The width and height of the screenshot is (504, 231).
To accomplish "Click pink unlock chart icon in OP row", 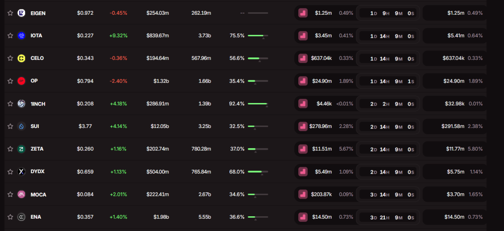I will tap(303, 81).
